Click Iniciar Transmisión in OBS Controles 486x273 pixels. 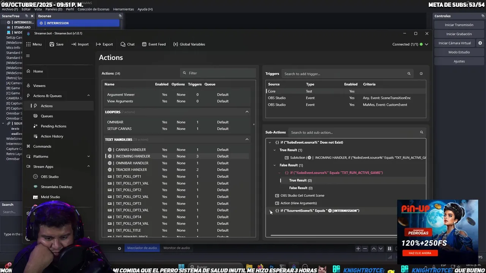click(459, 25)
